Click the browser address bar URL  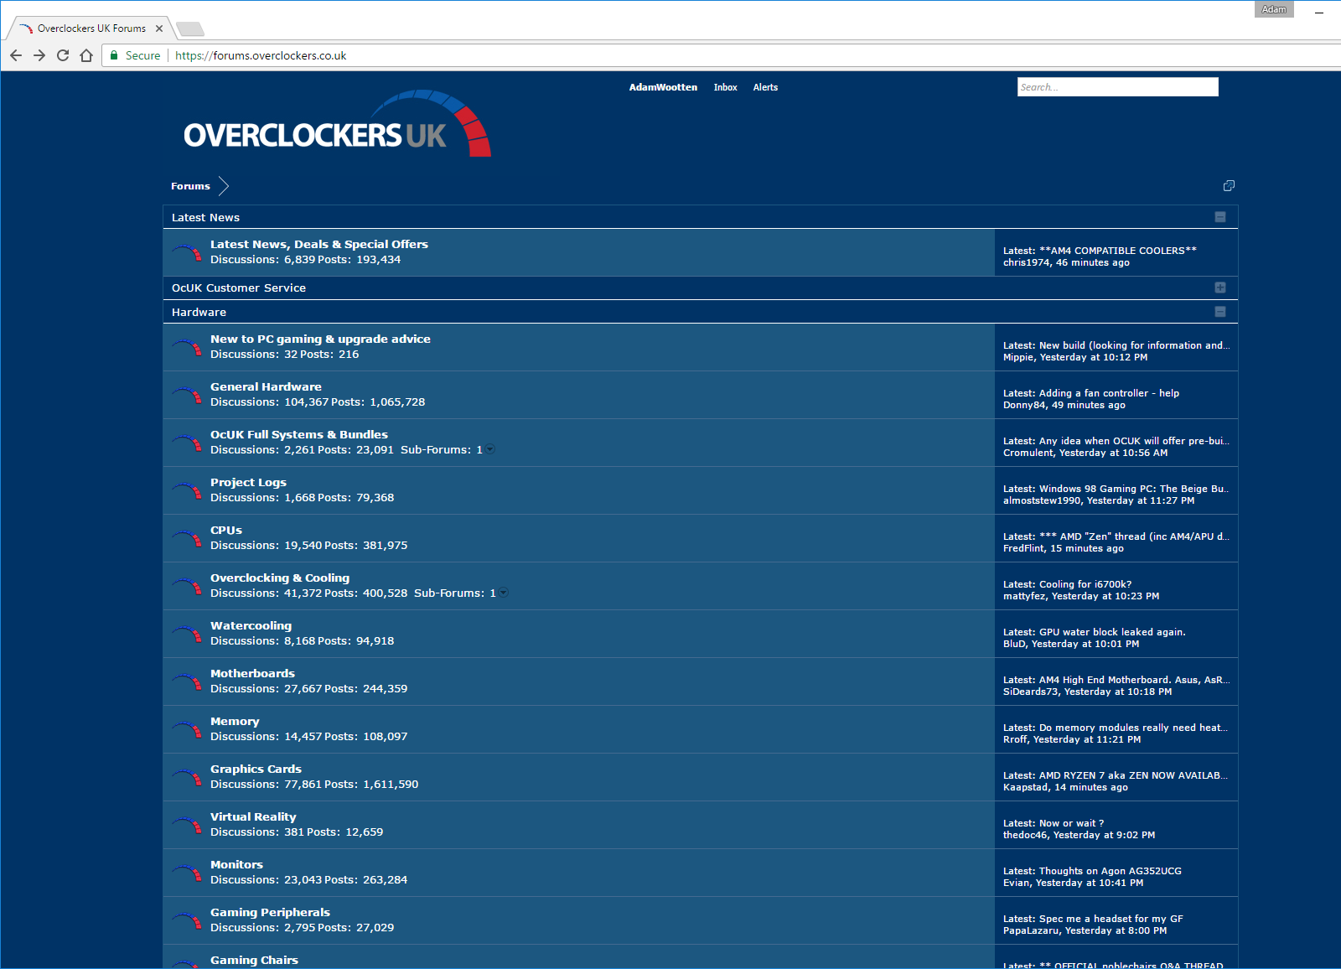[261, 55]
